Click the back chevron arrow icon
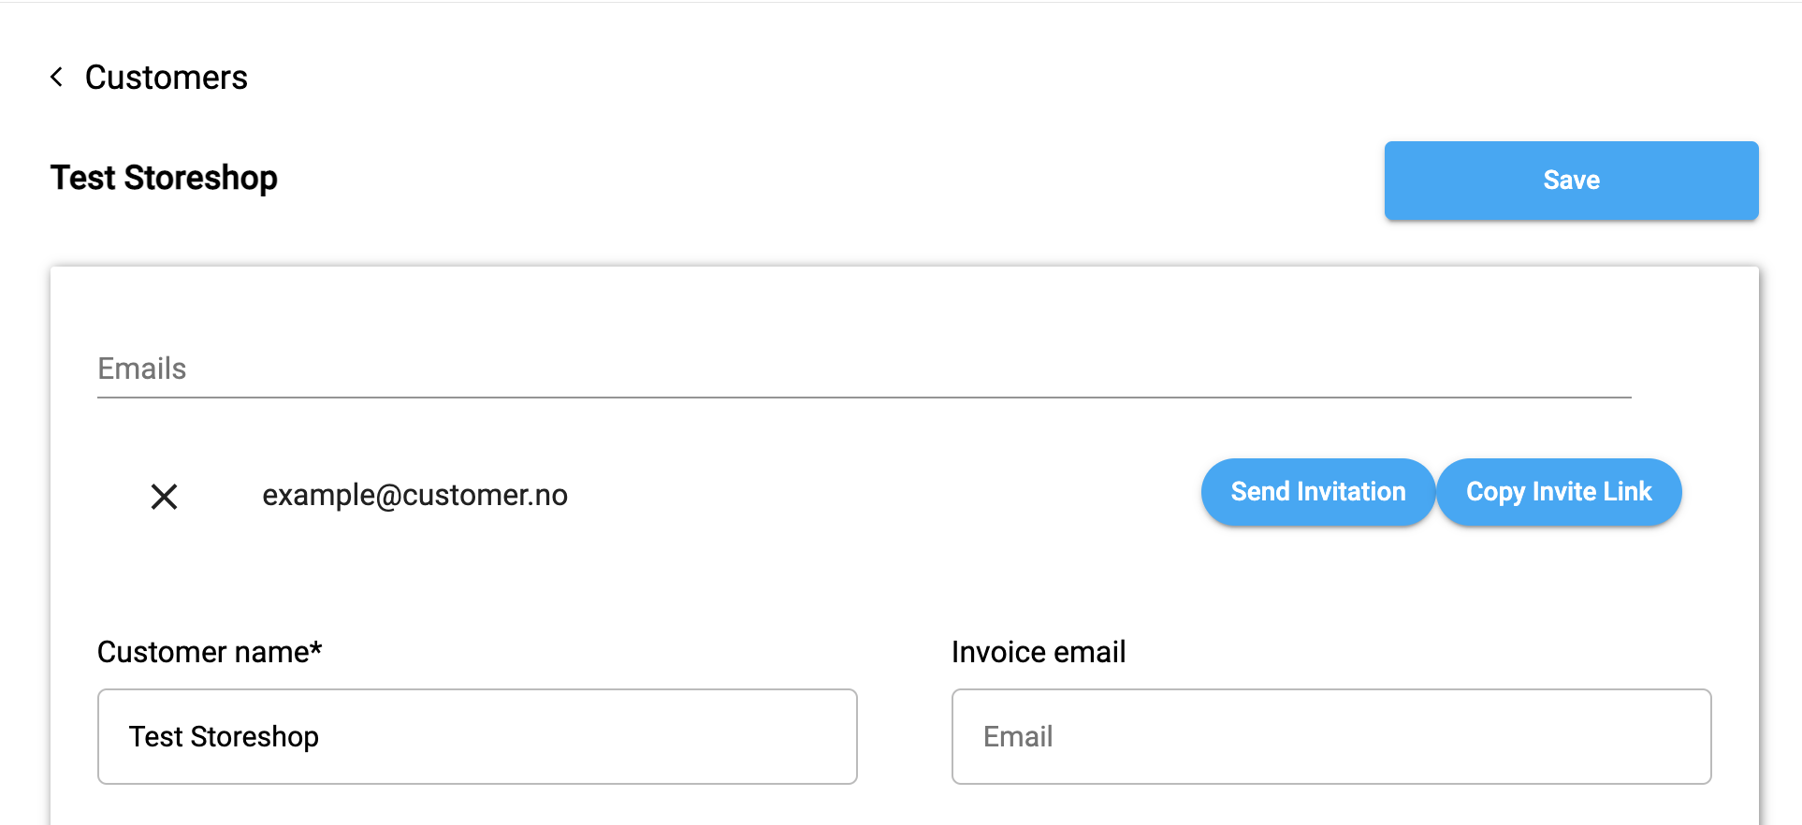 (x=57, y=77)
